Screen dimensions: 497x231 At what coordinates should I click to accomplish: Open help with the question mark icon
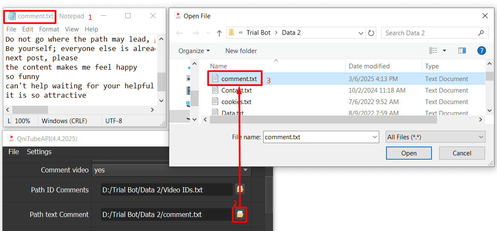coord(481,51)
